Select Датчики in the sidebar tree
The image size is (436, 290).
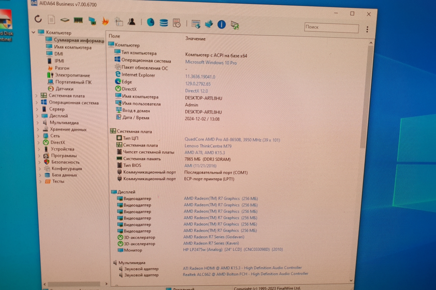[x=64, y=89]
